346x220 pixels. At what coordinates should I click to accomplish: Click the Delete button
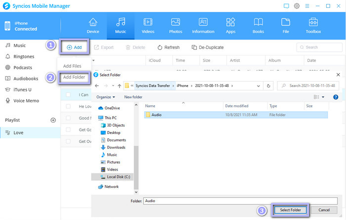click(x=135, y=47)
